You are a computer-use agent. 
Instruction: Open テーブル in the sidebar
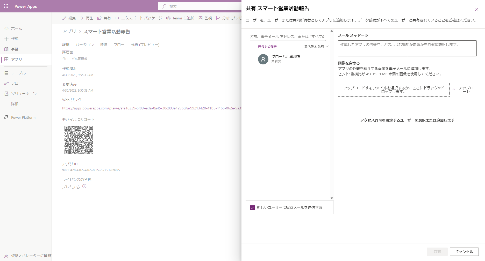click(x=18, y=73)
